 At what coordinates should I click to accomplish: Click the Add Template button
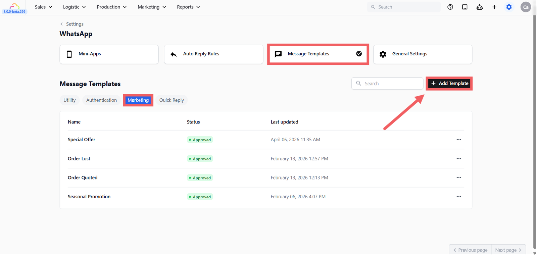(x=449, y=83)
